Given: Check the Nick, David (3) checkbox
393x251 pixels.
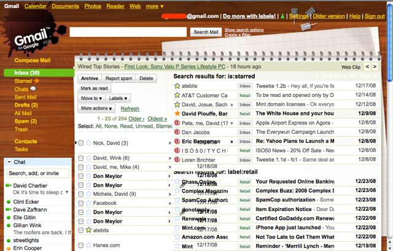Looking at the screenshot, I should pos(80,143).
